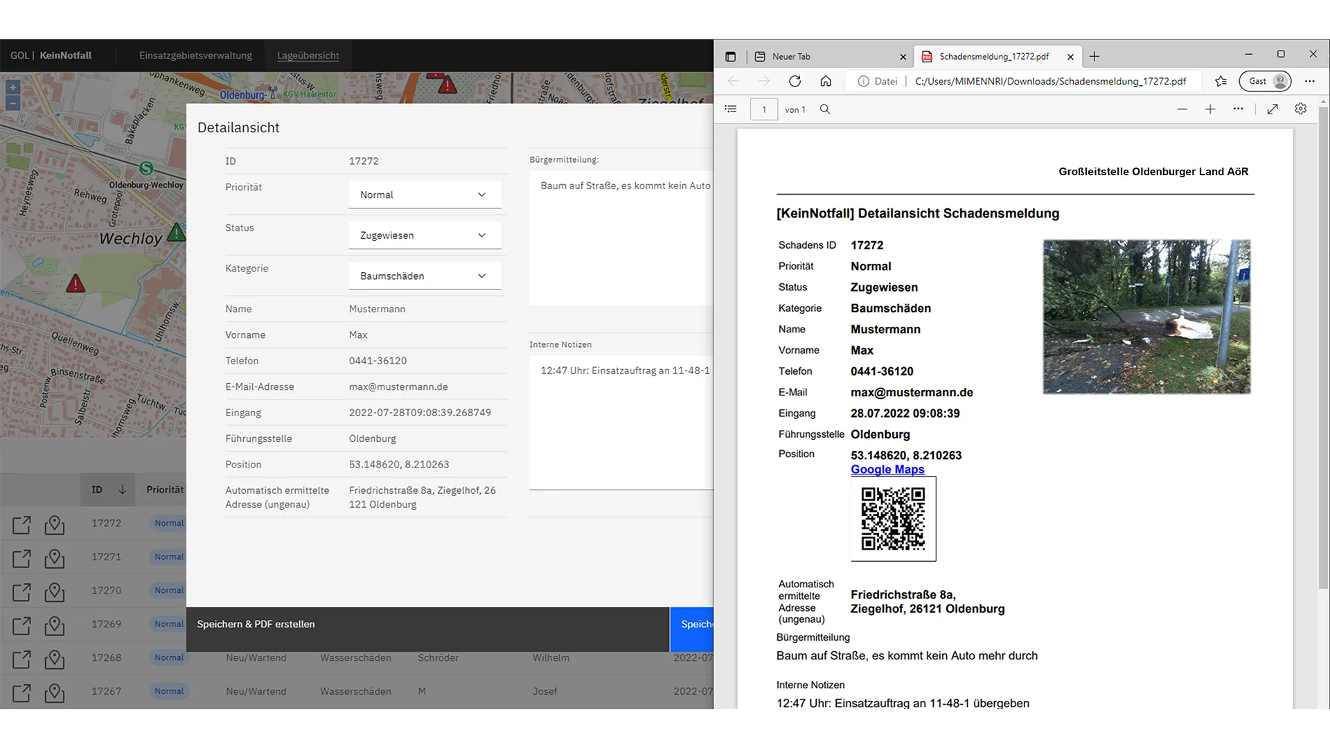Open the PDF viewer settings gear
1330x748 pixels.
1300,109
